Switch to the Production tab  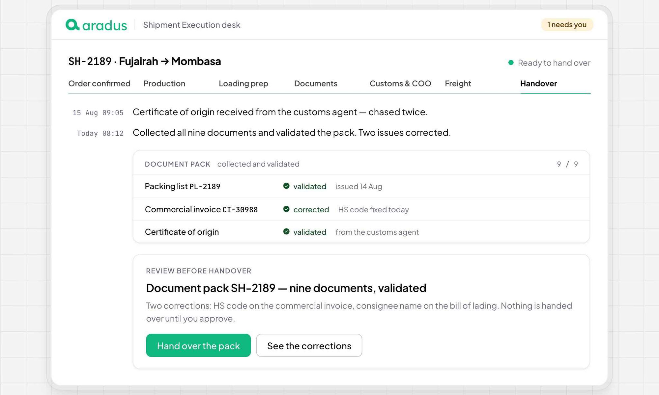click(164, 84)
